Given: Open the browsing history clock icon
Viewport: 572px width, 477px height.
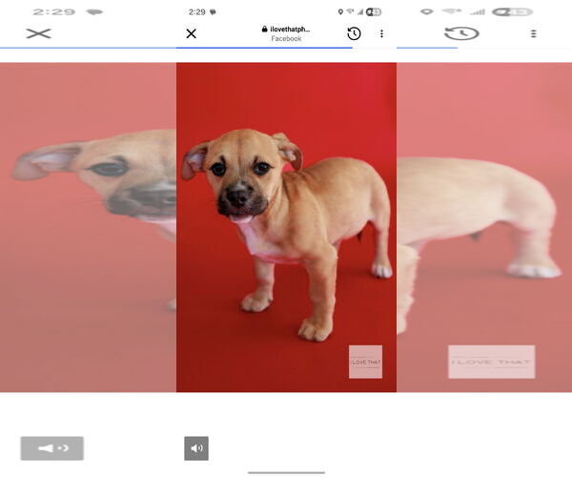Looking at the screenshot, I should coord(354,33).
